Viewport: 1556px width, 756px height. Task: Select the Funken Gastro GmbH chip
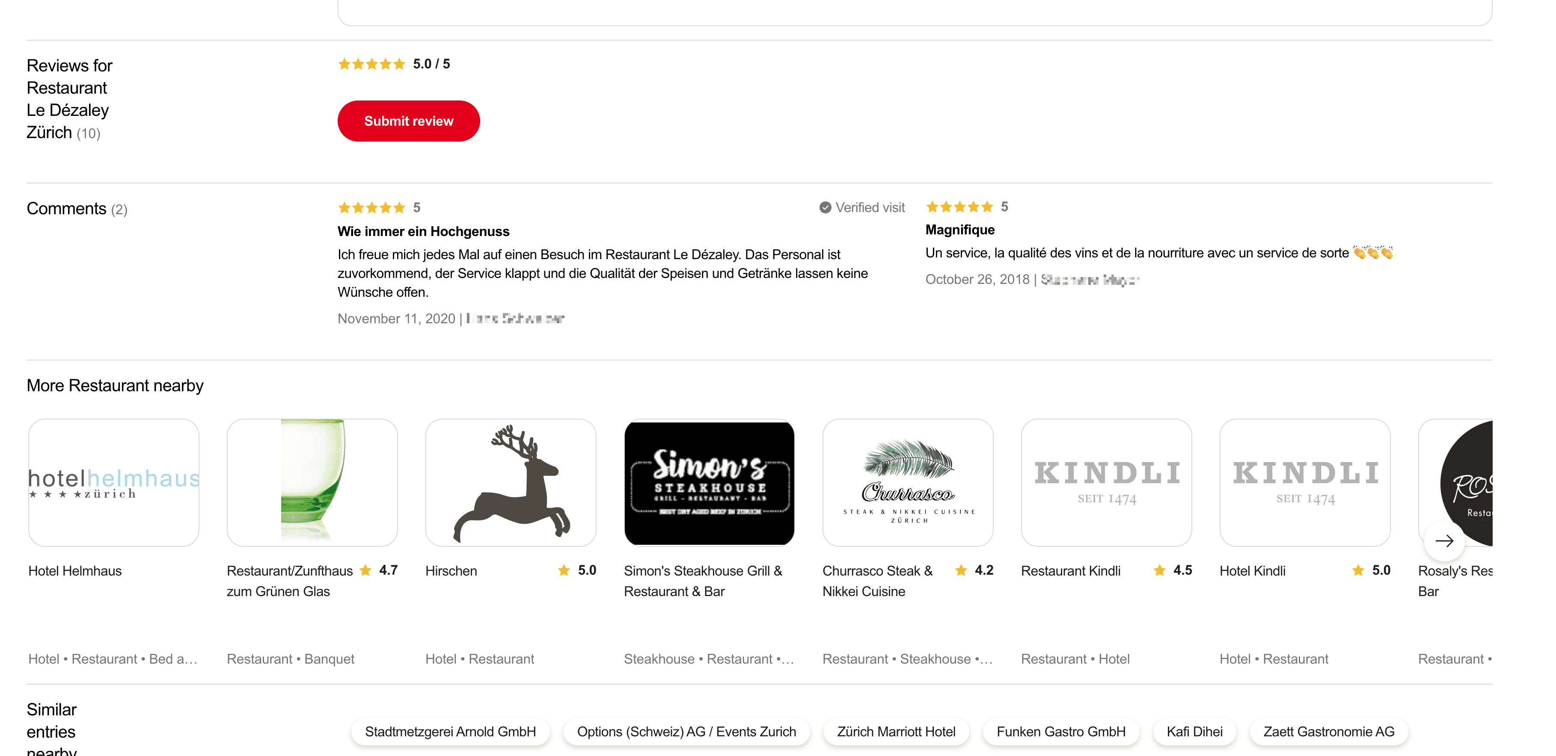[1061, 731]
